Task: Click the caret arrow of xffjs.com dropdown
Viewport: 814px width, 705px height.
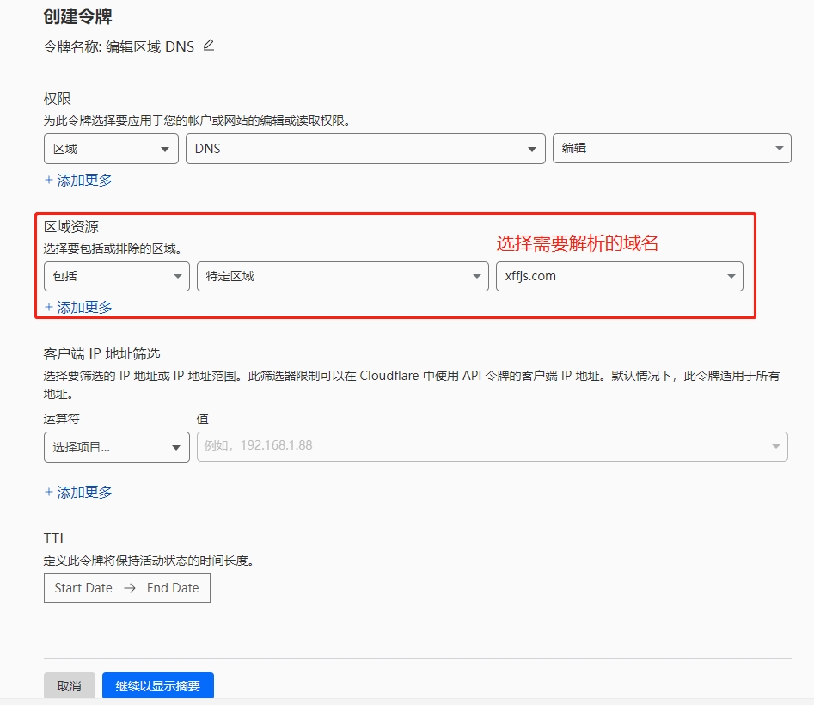Action: point(731,276)
